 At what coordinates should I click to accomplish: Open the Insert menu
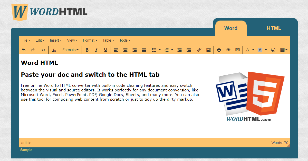coord(56,40)
